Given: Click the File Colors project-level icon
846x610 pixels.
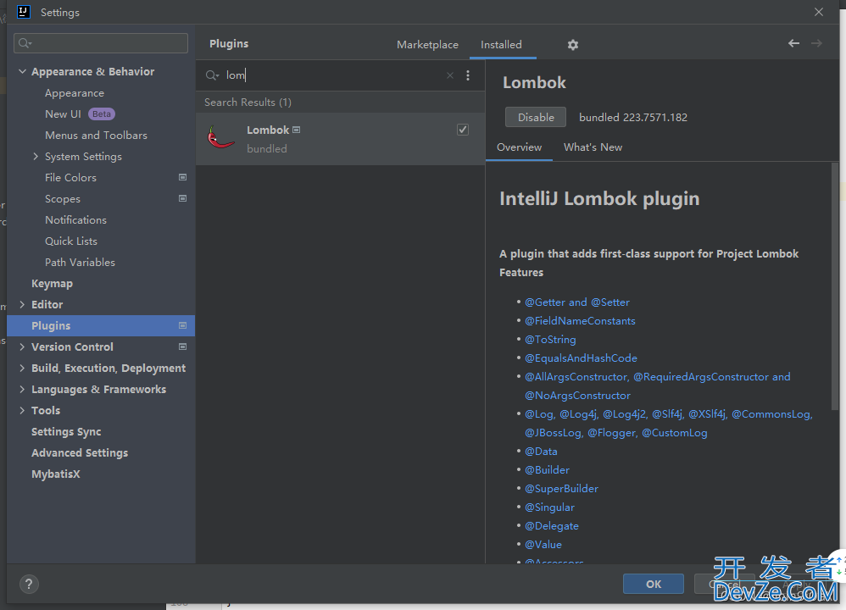Looking at the screenshot, I should pos(183,177).
